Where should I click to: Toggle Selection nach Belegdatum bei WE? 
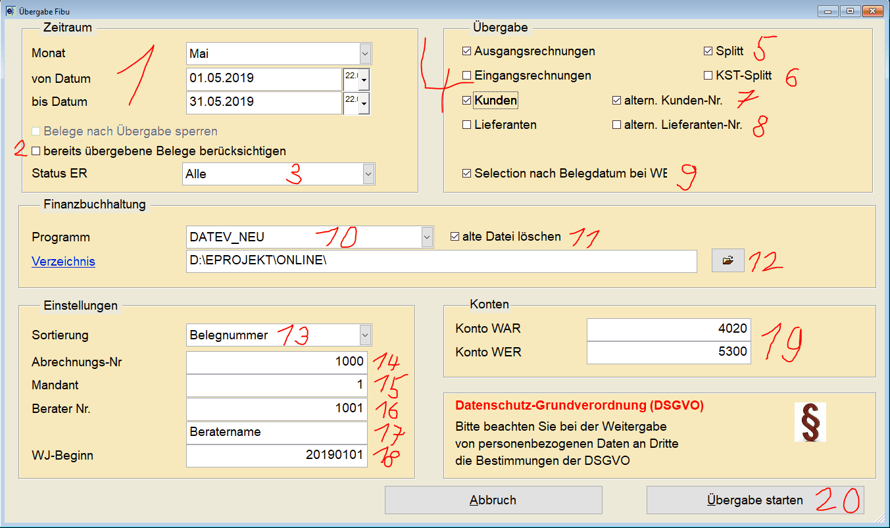coord(466,174)
